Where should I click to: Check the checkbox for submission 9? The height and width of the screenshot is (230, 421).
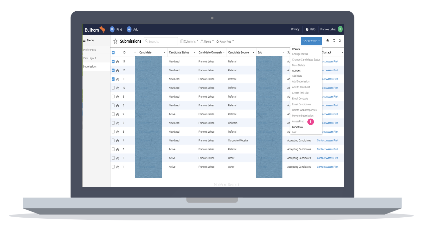113,97
